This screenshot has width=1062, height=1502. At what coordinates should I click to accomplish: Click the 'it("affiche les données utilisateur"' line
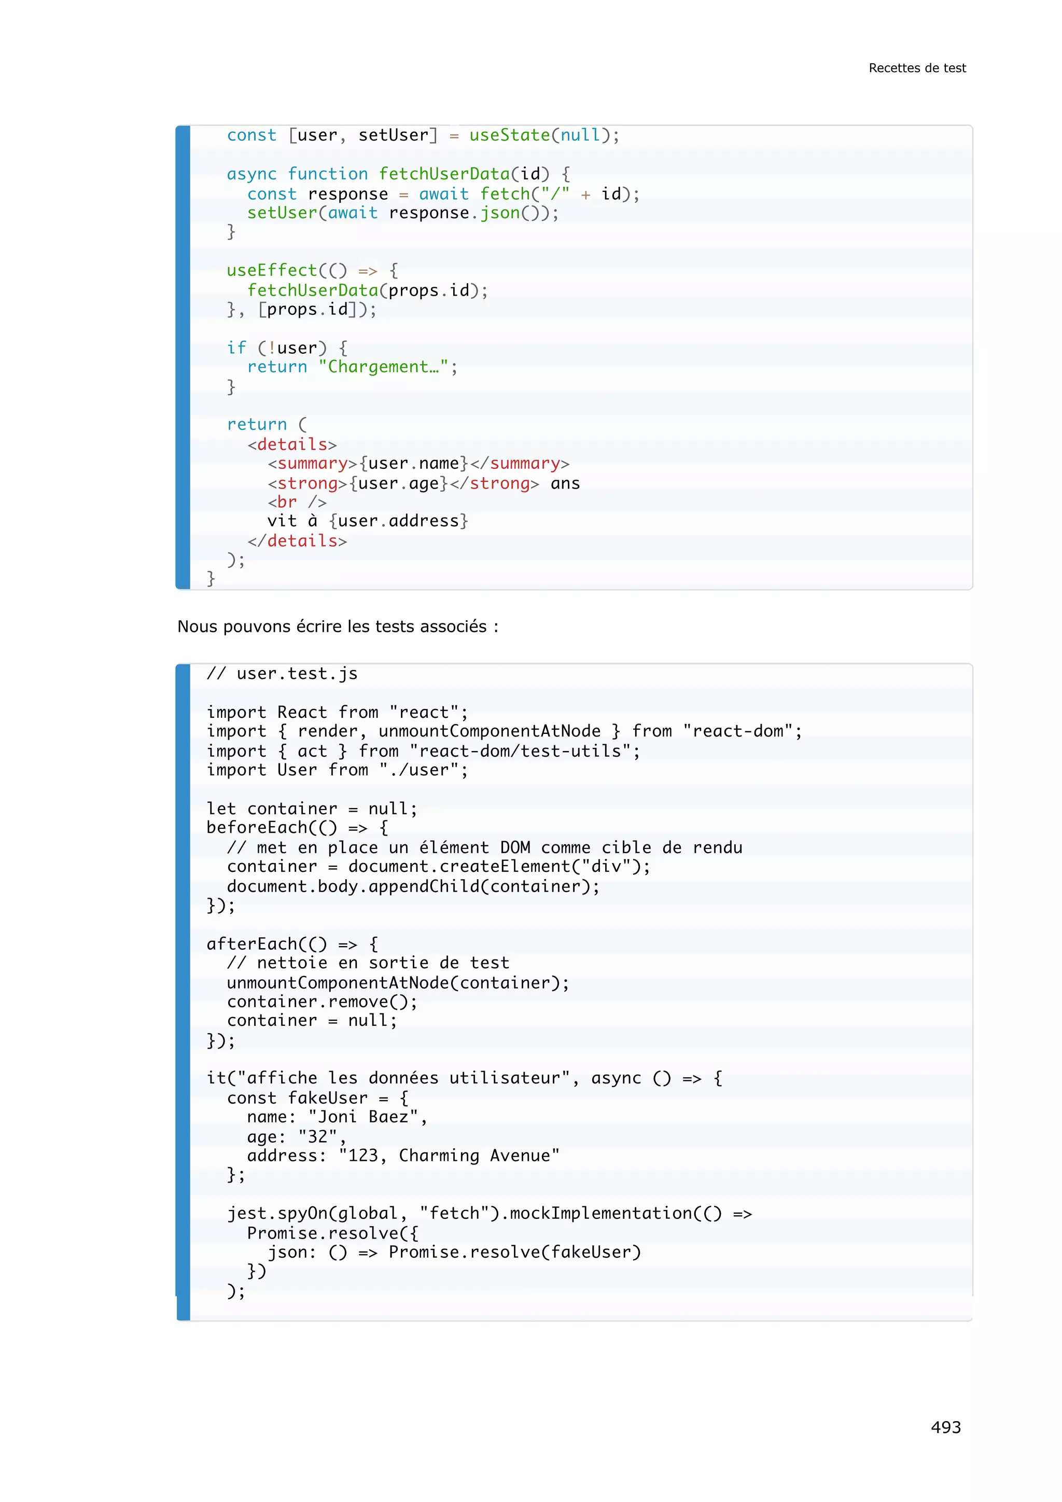tap(465, 1078)
